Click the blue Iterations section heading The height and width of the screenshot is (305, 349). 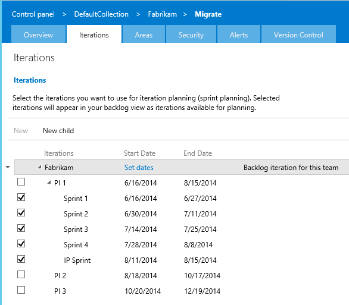point(30,80)
